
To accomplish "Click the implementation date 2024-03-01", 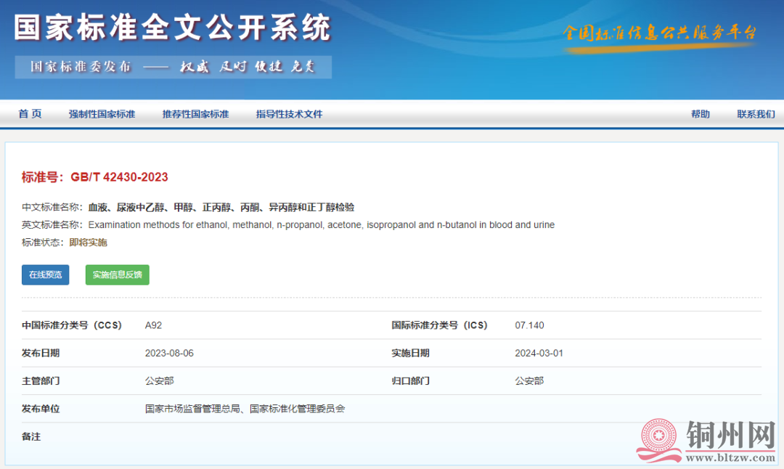I will [x=539, y=354].
